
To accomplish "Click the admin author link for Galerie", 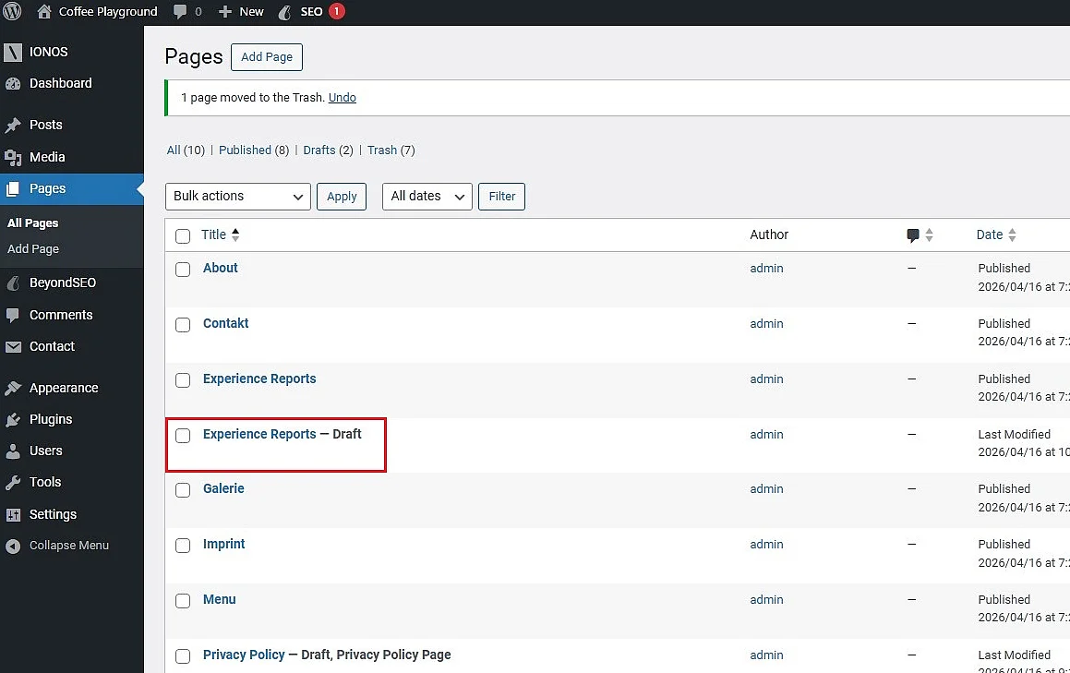I will tap(766, 488).
